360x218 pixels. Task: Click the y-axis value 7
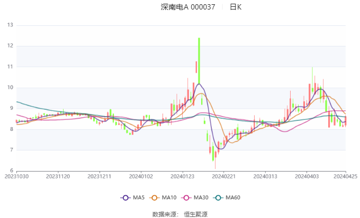pos(12,150)
